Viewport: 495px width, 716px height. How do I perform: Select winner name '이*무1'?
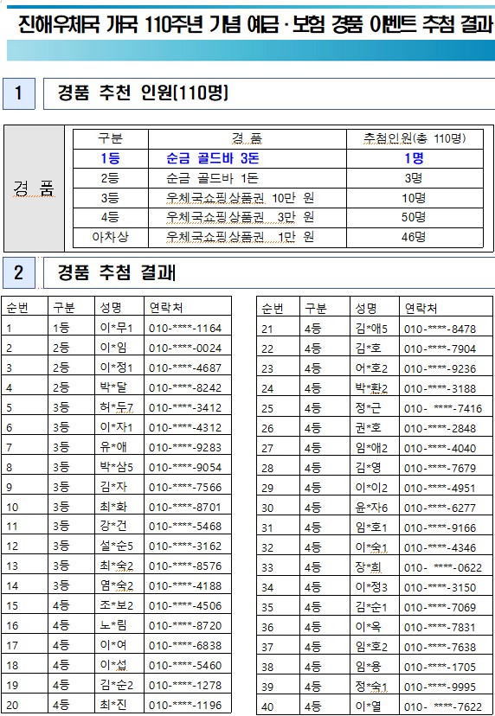(116, 328)
